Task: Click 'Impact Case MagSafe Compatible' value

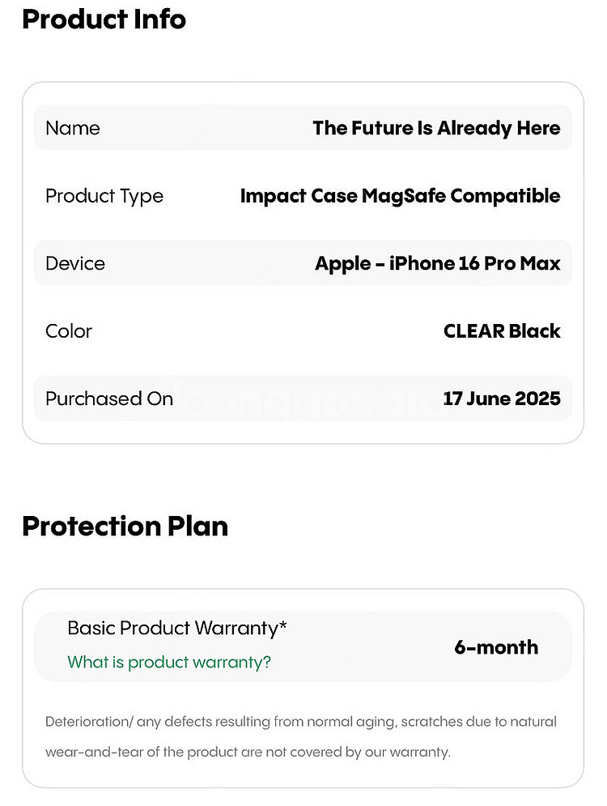Action: click(x=400, y=196)
